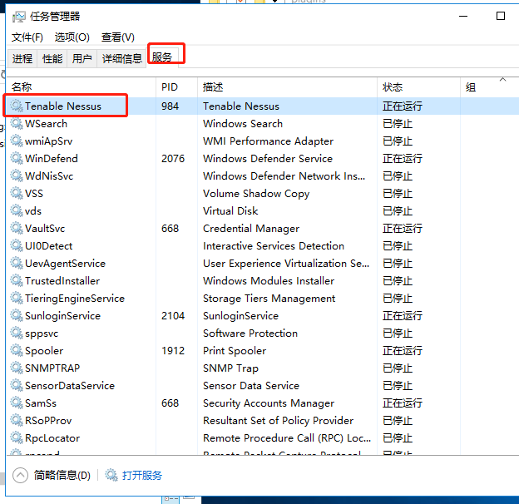Switch to the 详细信息 tab
The image size is (519, 504).
point(121,58)
